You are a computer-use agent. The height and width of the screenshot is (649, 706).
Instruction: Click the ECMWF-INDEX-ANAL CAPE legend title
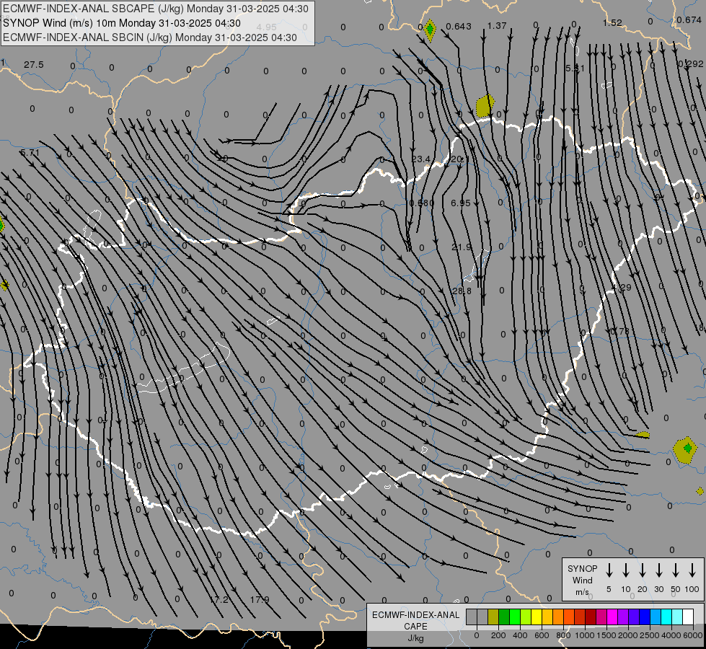click(415, 620)
